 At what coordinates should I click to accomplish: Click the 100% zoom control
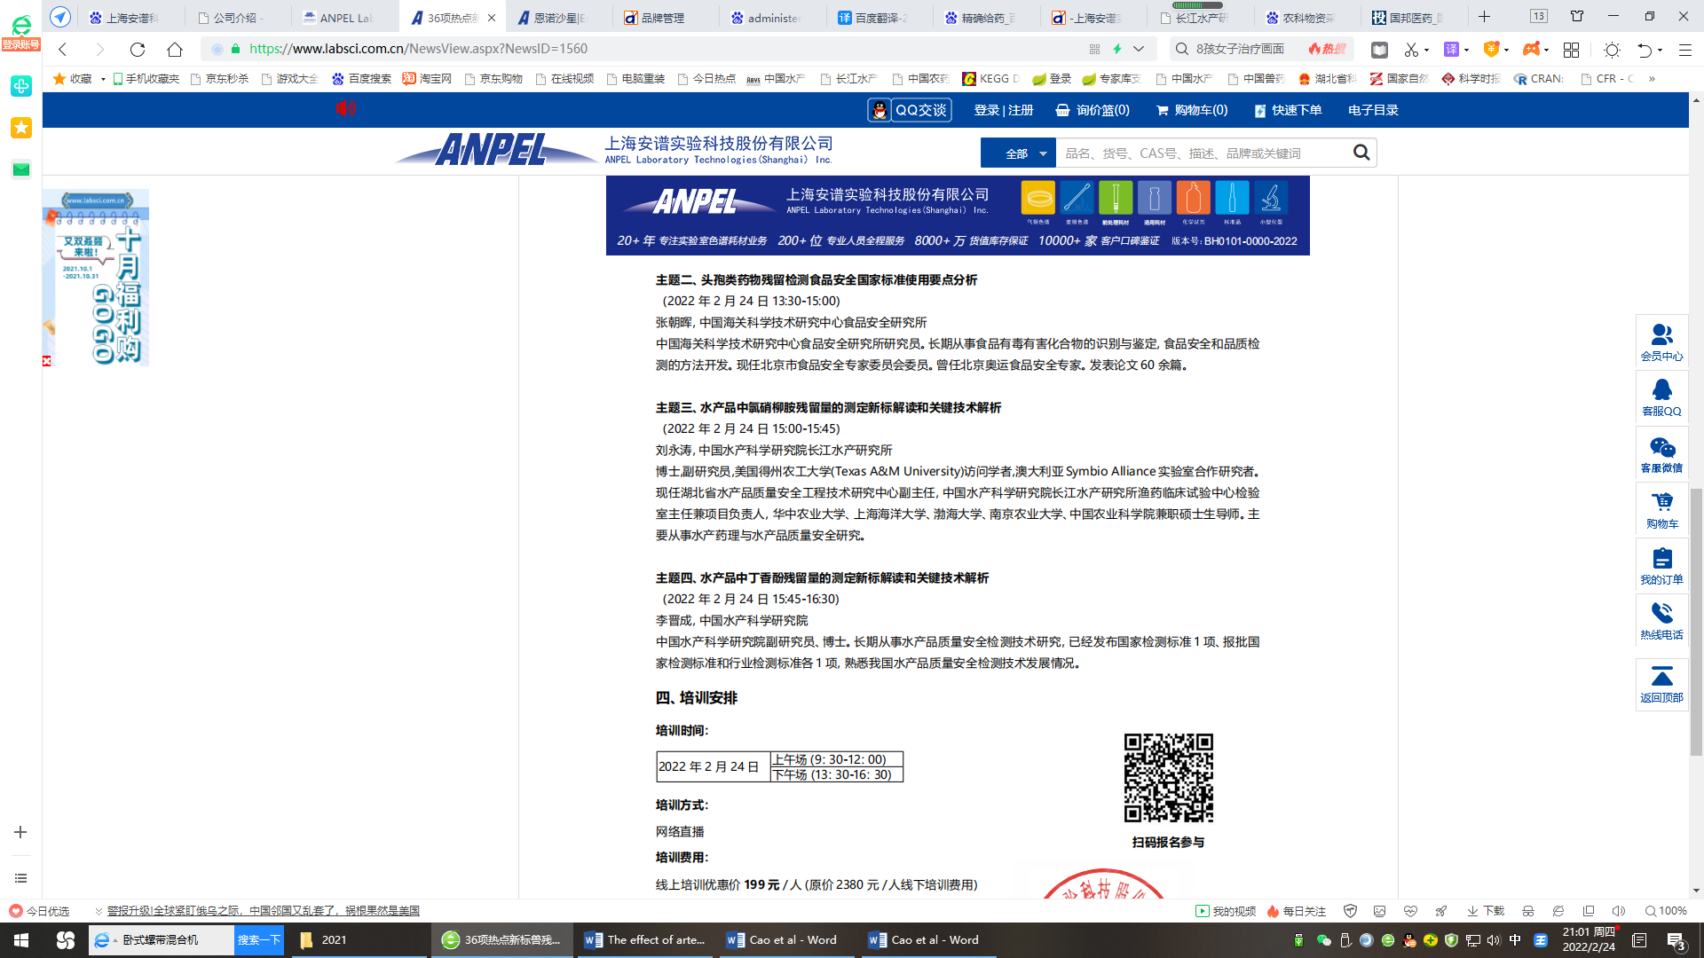tap(1666, 911)
